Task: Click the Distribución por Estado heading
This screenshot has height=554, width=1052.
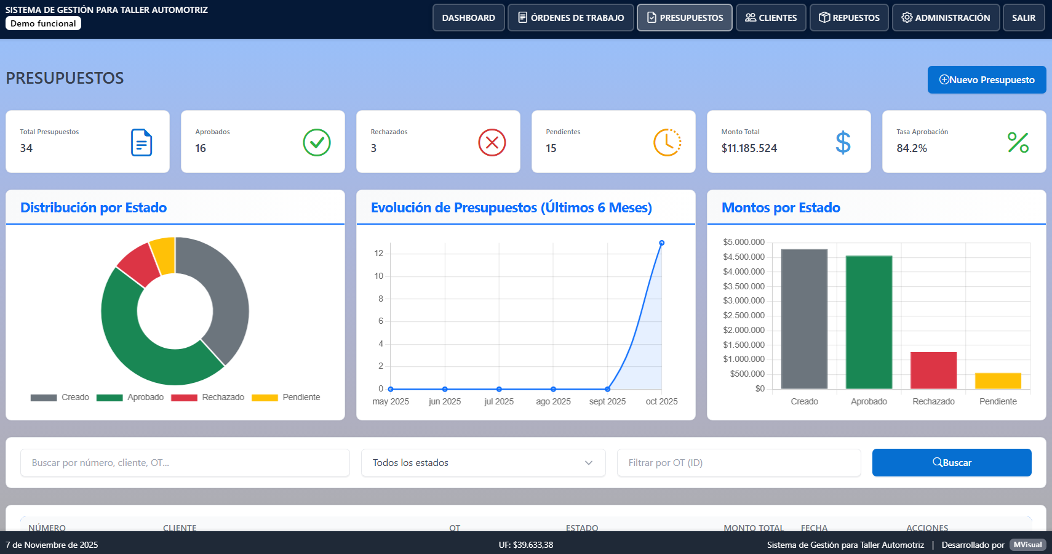Action: pyautogui.click(x=94, y=207)
